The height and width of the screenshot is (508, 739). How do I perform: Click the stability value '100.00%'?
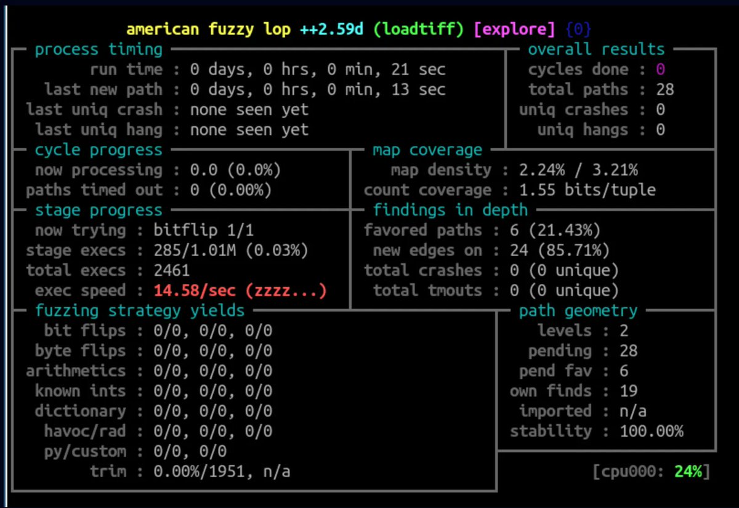click(x=652, y=432)
